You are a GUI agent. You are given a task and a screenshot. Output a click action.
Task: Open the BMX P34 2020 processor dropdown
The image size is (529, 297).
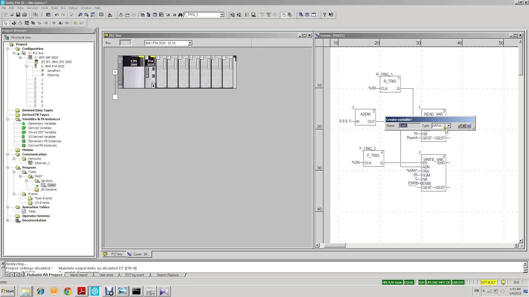190,43
